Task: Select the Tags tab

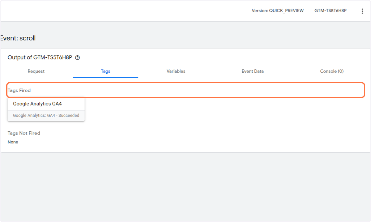Action: coord(105,71)
